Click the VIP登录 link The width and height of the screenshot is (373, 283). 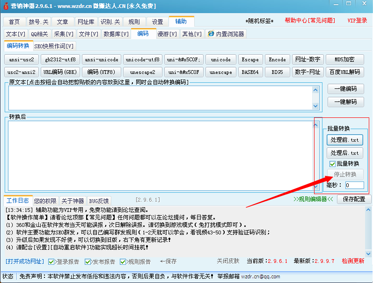[357, 21]
